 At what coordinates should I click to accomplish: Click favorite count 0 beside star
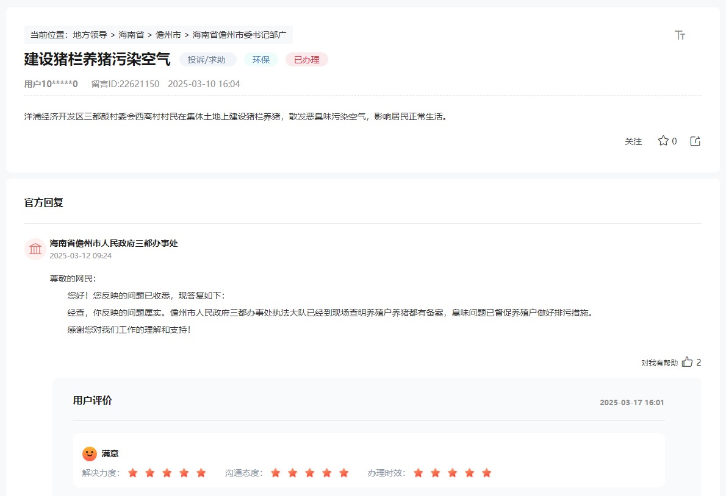(674, 141)
